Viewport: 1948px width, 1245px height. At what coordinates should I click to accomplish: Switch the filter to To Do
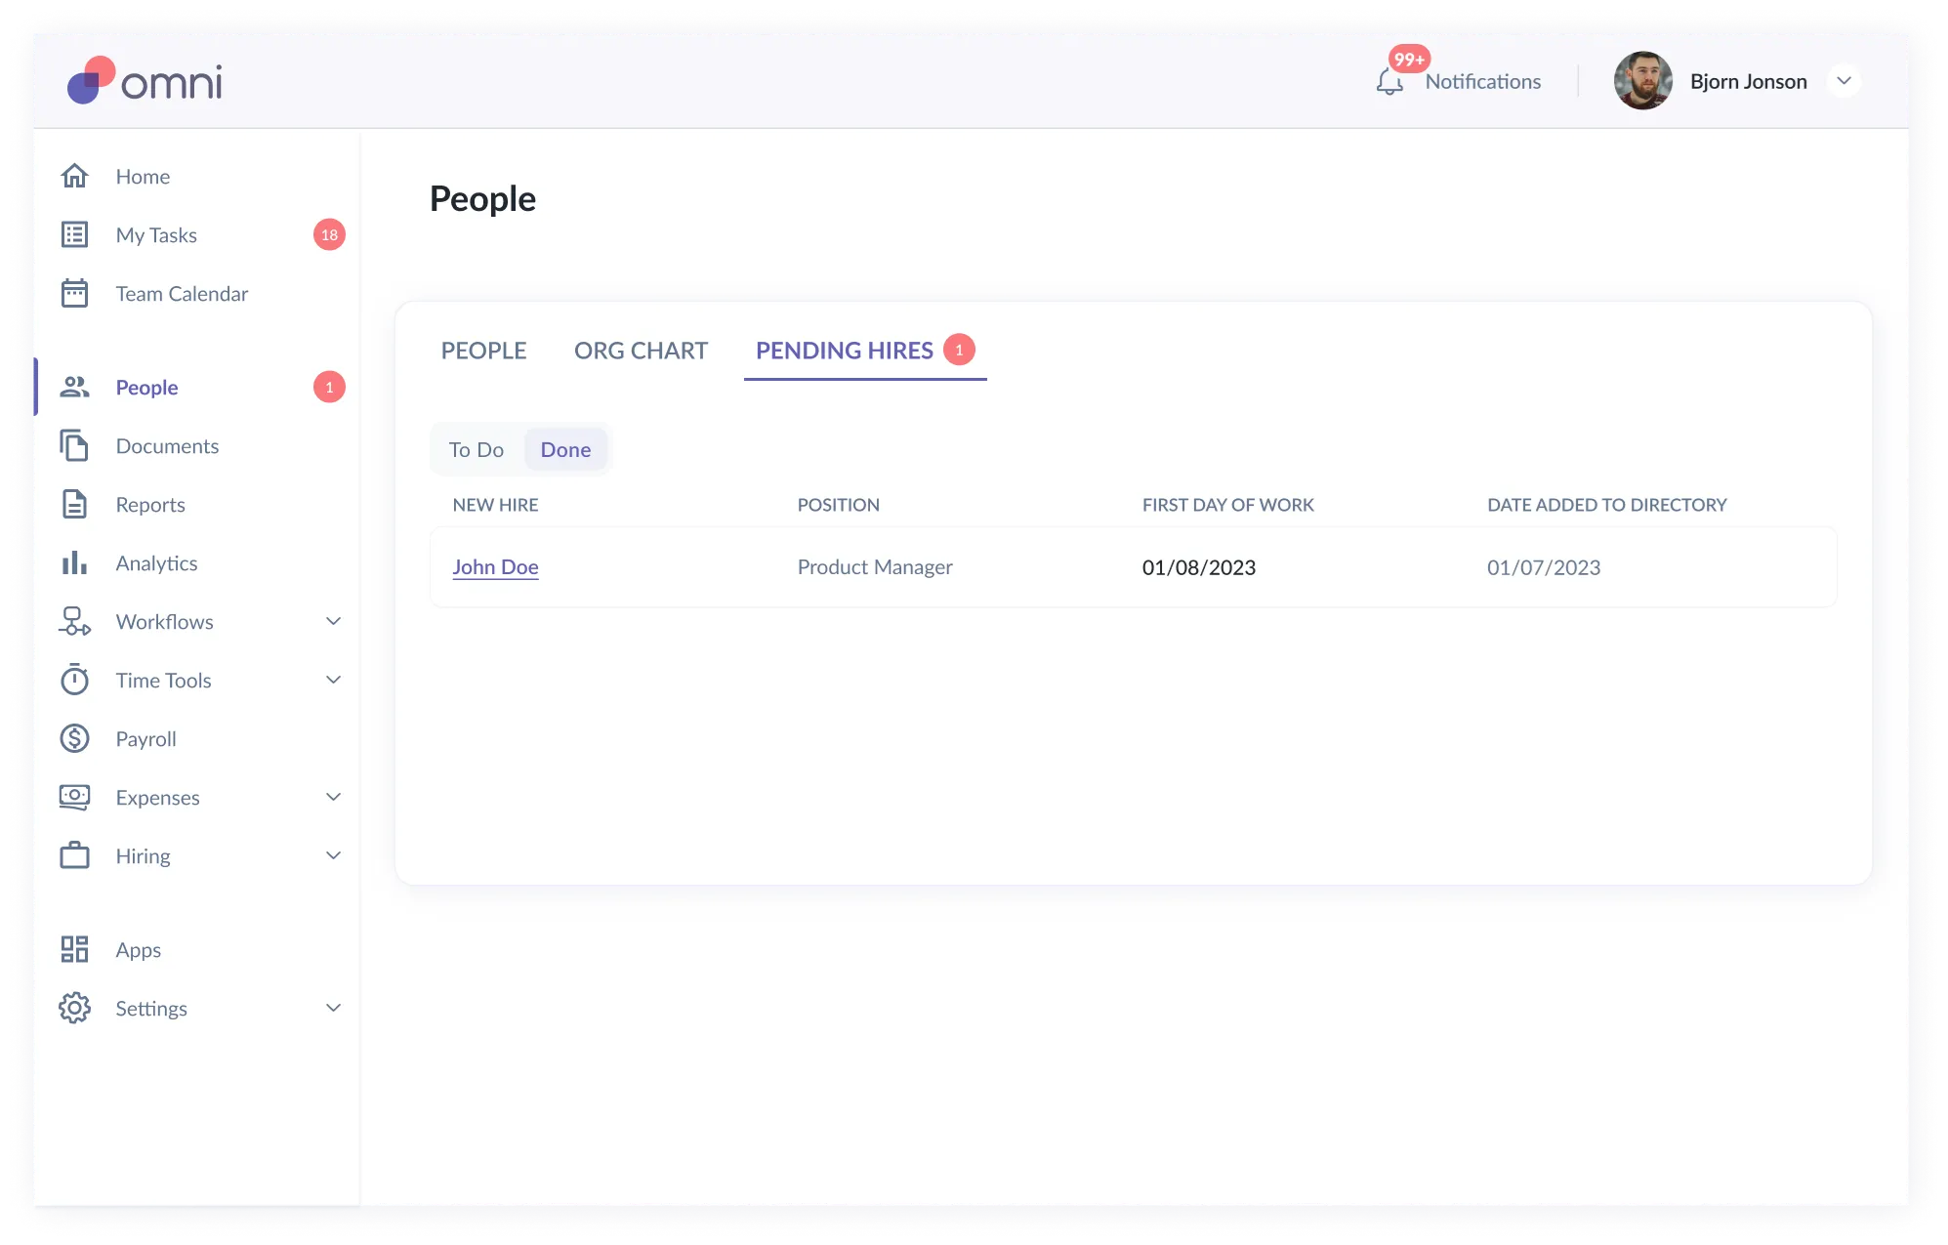476,450
